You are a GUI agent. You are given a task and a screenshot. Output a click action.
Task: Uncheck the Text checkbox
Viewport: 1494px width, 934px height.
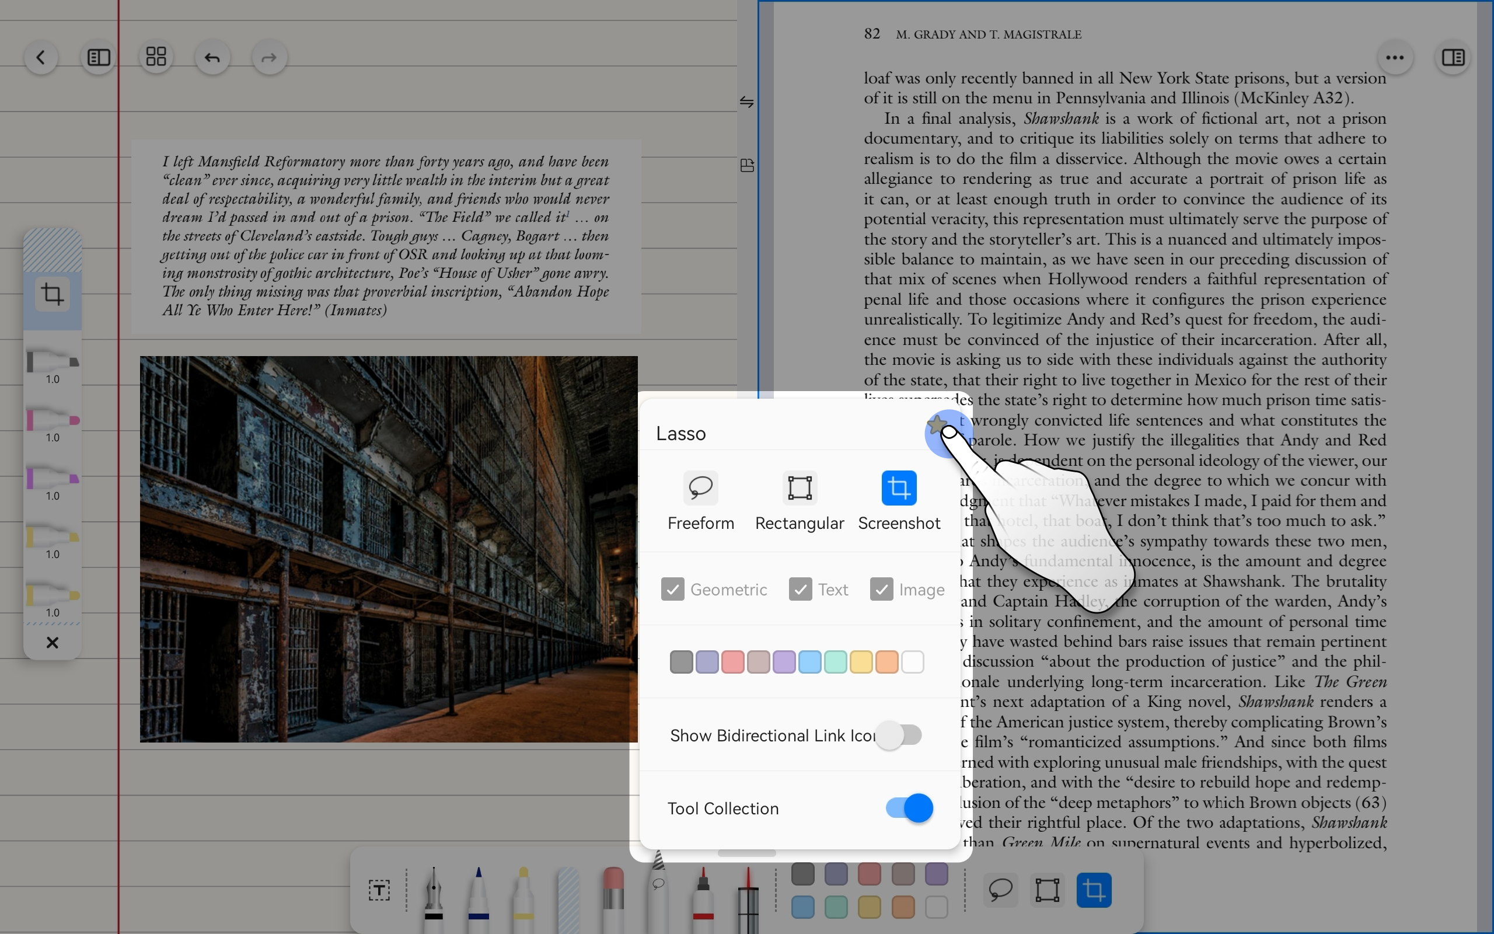click(x=800, y=590)
